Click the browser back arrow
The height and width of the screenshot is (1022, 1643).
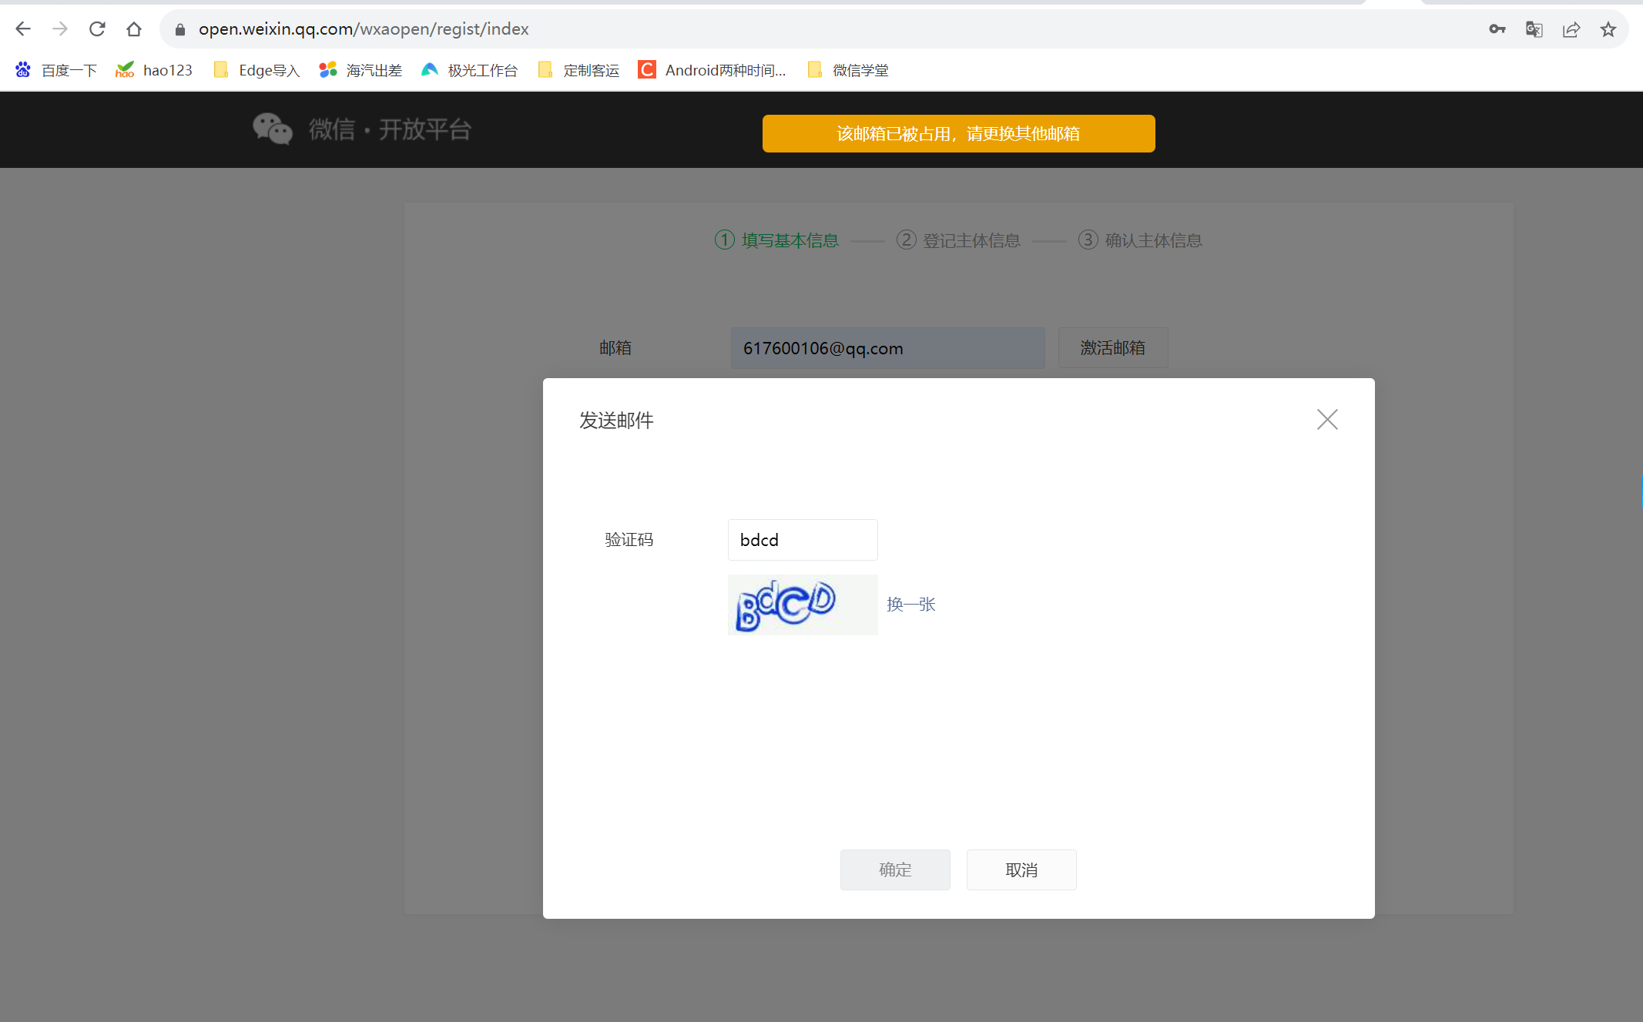23,29
